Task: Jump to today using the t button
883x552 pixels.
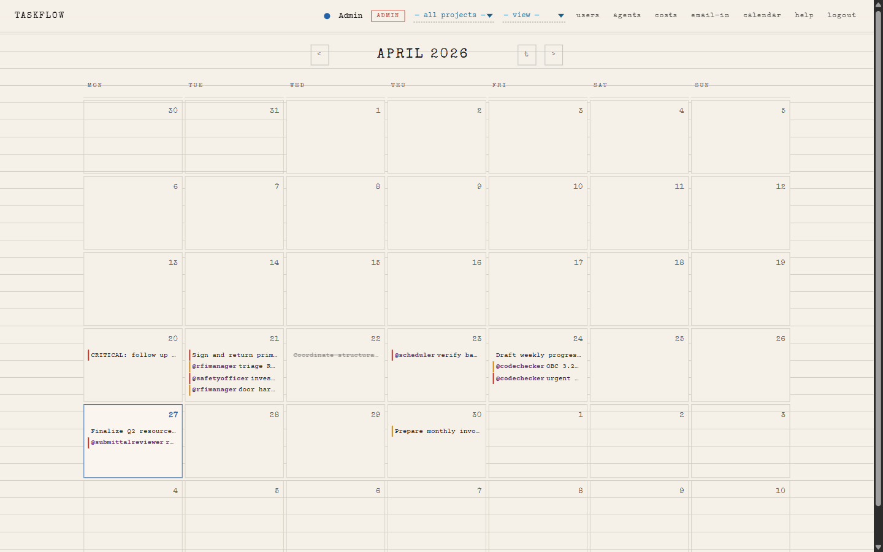Action: (x=526, y=55)
